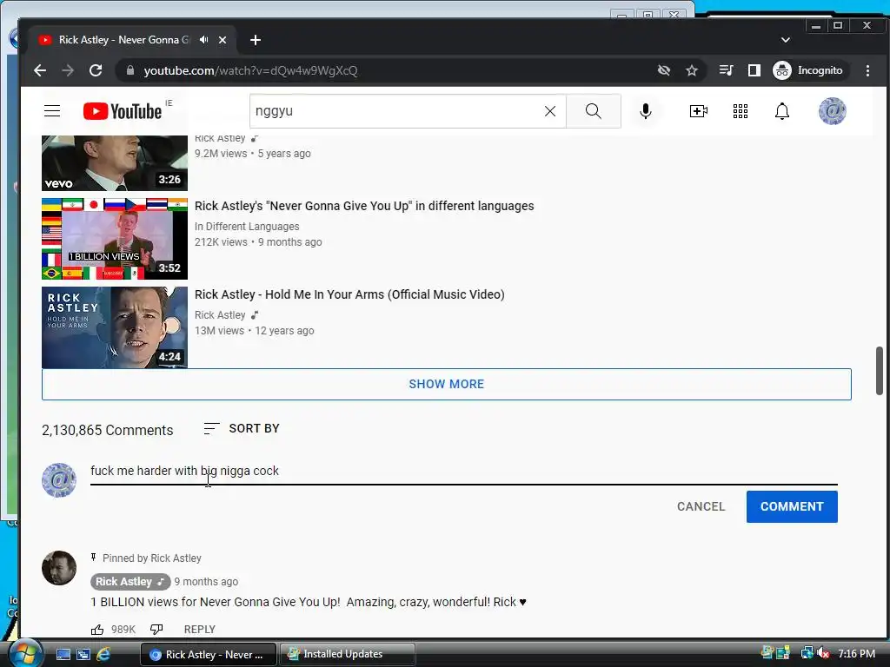Open the YouTube hamburger guide menu
This screenshot has height=667, width=890.
52,110
